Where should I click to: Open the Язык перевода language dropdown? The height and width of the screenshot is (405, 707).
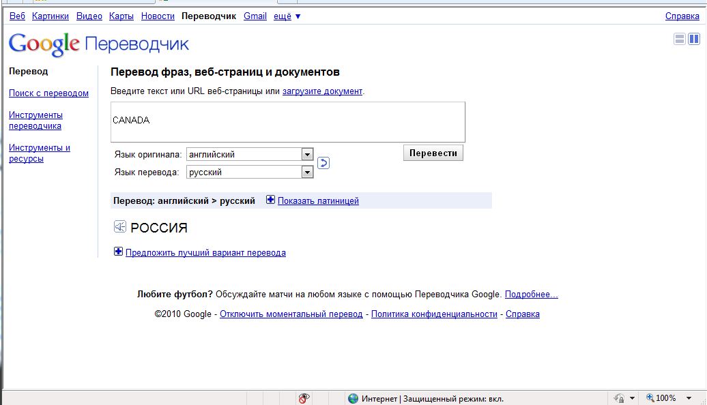click(x=307, y=172)
